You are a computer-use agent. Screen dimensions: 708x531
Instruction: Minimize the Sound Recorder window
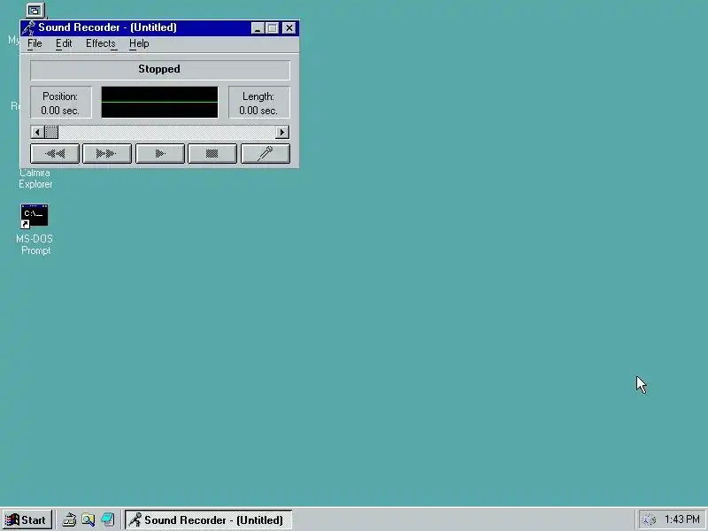point(258,28)
